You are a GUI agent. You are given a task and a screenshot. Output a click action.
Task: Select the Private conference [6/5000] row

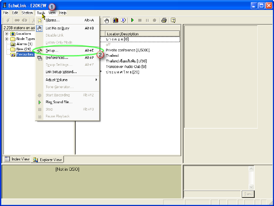tap(128, 50)
